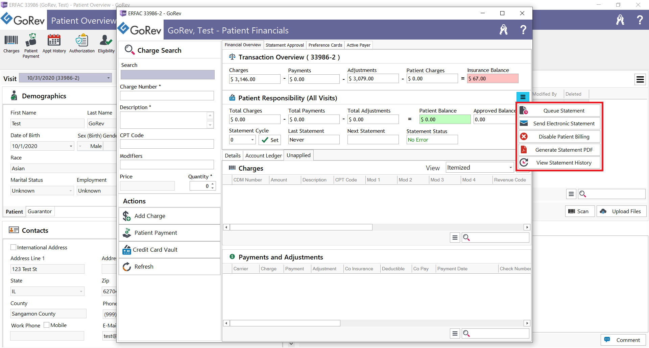Open hamburger menu below Payments and Adjustments grid
Viewport: 649px width, 348px height.
click(x=455, y=333)
